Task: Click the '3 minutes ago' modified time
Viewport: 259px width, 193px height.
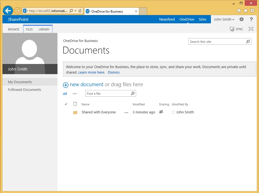Action: 144,112
